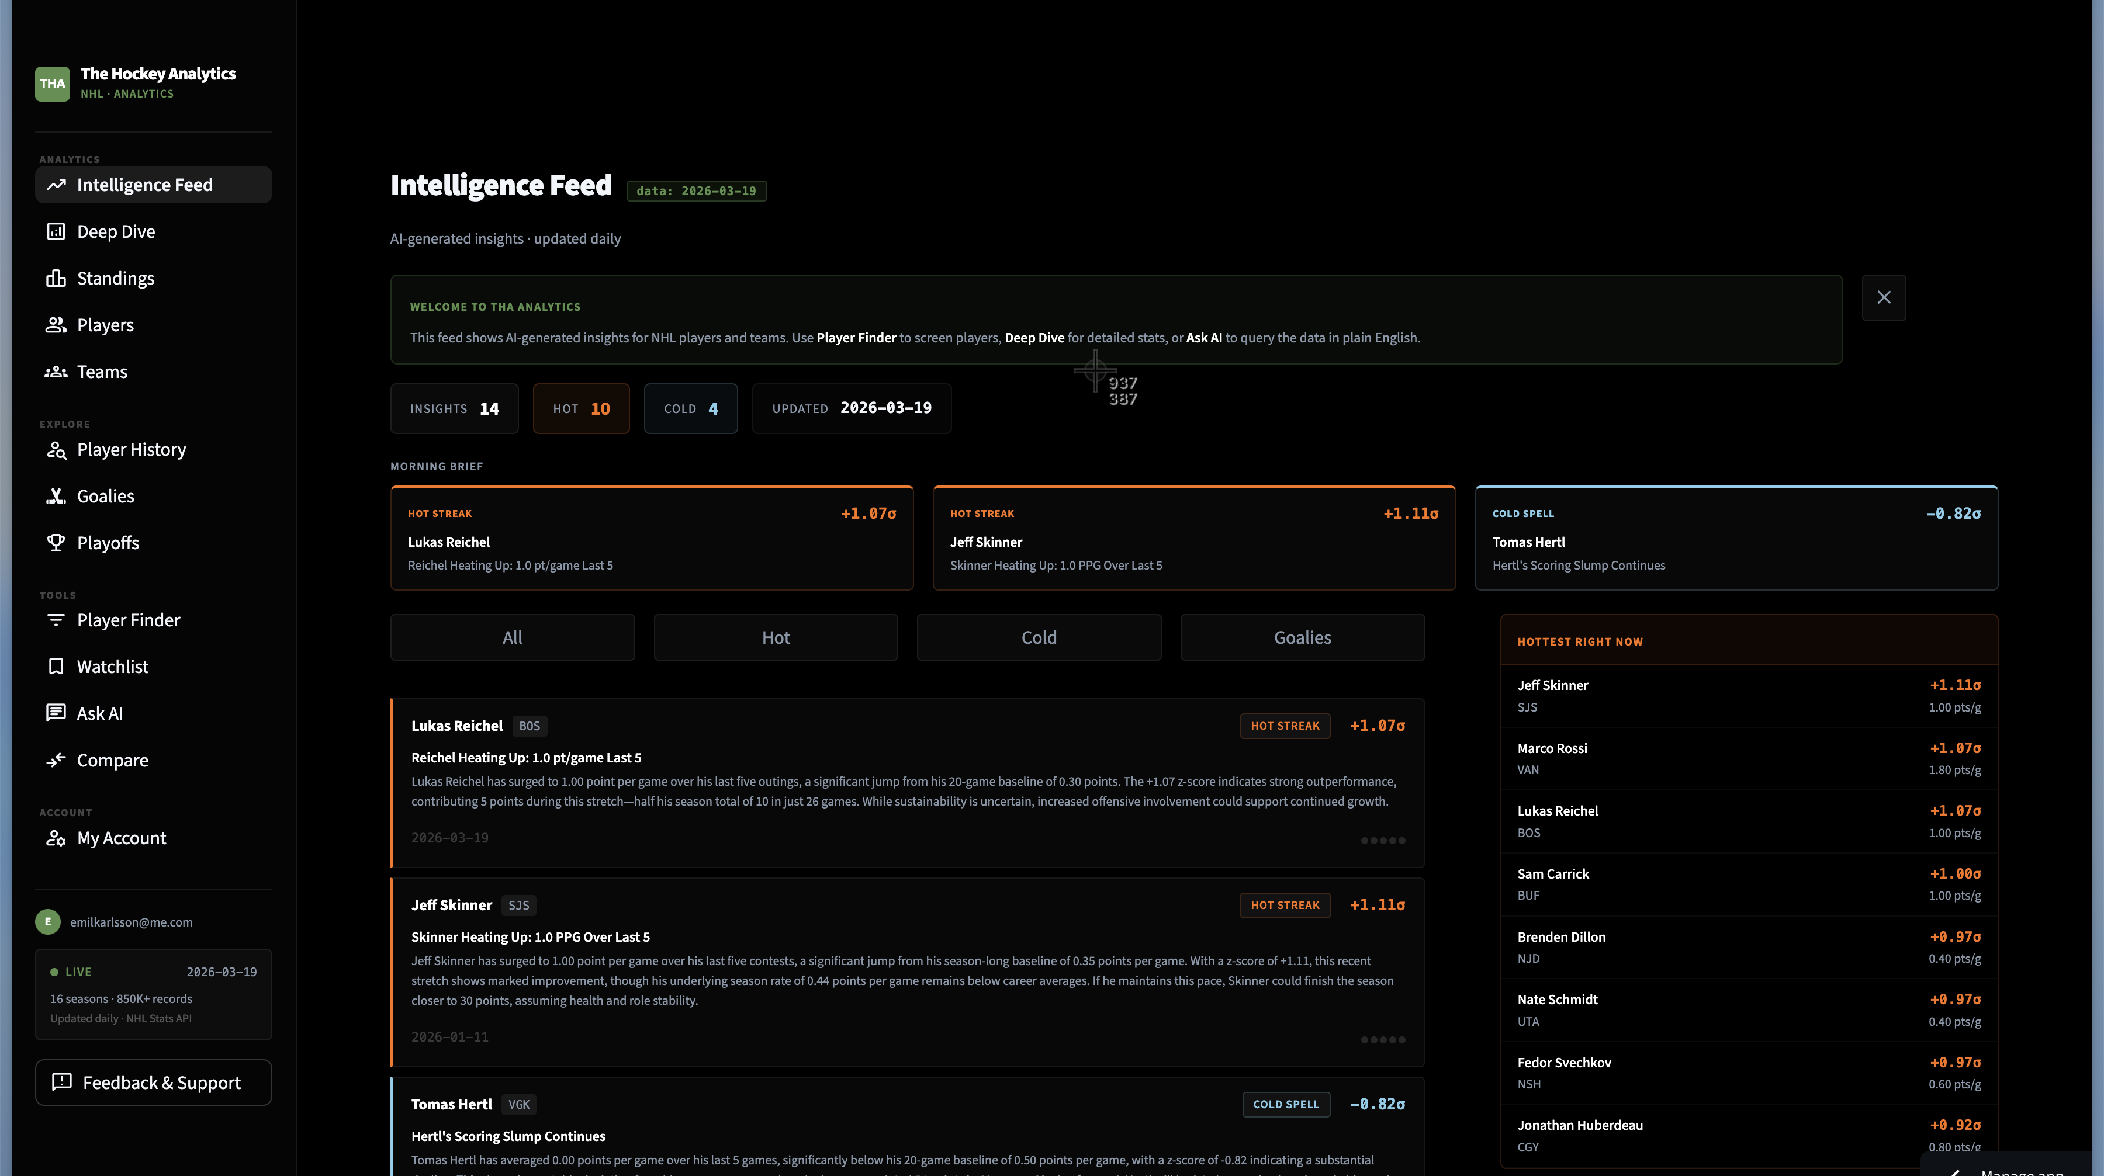
Task: Click the emilkarlsson@me.com account entry
Action: coord(131,921)
